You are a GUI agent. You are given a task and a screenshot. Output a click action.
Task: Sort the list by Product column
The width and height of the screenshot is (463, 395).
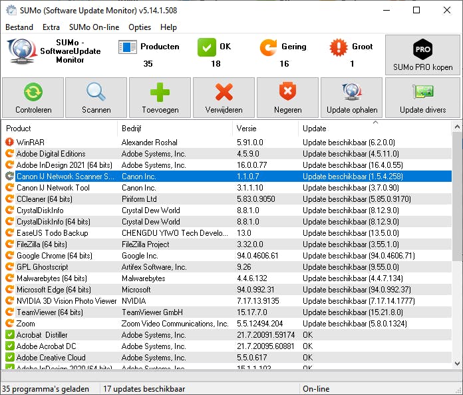[x=60, y=129]
